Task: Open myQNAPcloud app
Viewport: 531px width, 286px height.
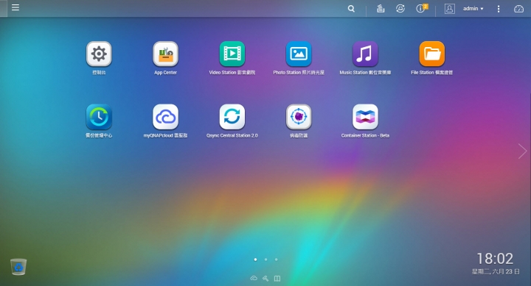Action: (x=165, y=117)
